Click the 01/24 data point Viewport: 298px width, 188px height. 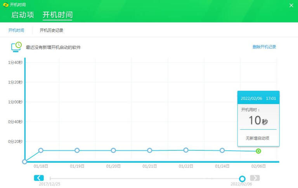(x=222, y=150)
